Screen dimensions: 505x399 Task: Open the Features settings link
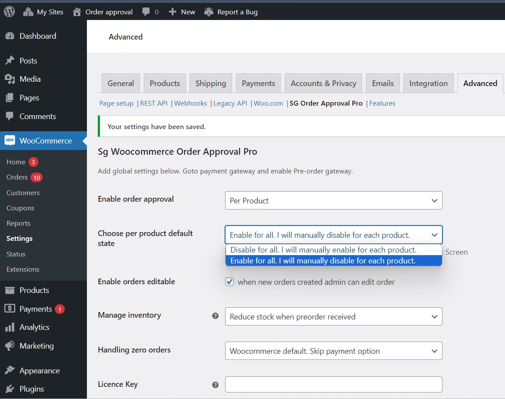382,103
